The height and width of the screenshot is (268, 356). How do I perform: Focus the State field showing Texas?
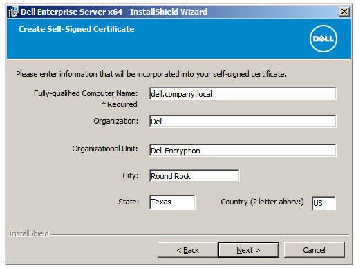click(172, 202)
